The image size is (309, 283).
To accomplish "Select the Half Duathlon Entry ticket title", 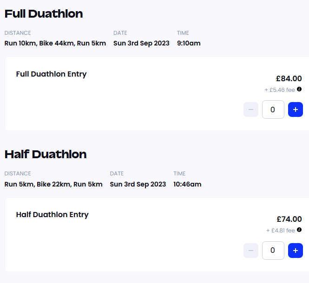I will point(52,215).
